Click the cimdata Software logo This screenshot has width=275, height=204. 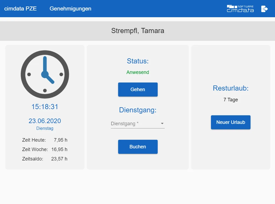pyautogui.click(x=240, y=9)
